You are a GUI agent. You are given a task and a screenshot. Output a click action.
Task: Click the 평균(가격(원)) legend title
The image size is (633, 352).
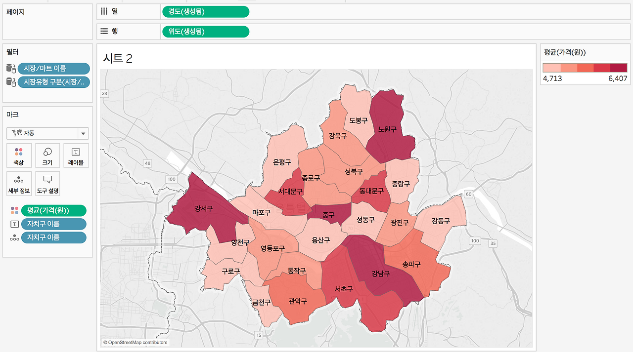(x=565, y=52)
